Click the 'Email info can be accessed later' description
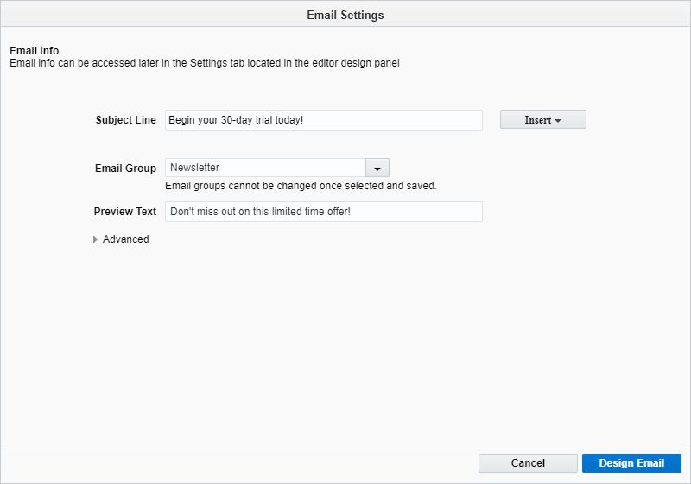This screenshot has height=484, width=691. click(205, 63)
